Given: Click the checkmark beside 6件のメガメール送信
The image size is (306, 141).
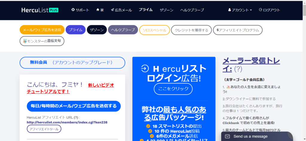Looking at the screenshot, I should click(x=152, y=136).
